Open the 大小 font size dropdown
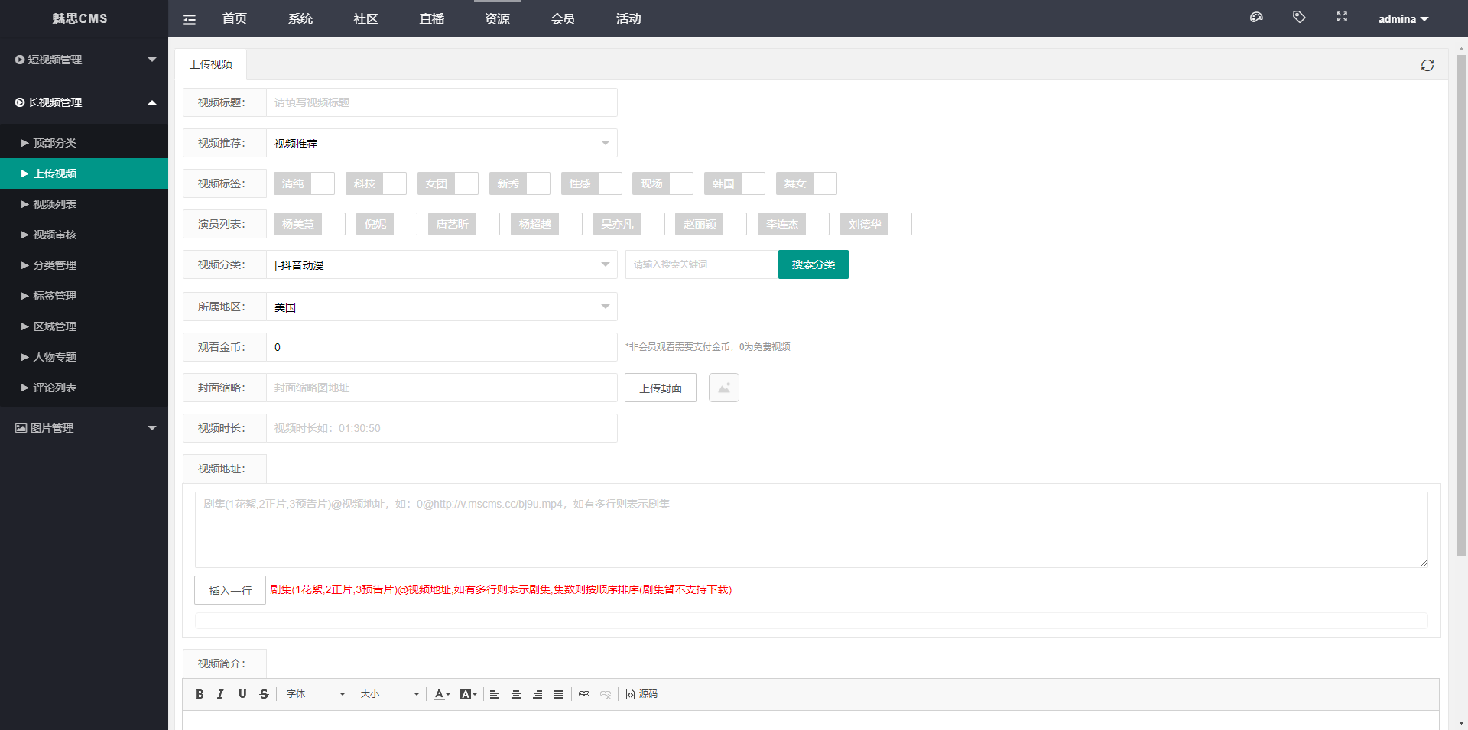 coord(390,694)
